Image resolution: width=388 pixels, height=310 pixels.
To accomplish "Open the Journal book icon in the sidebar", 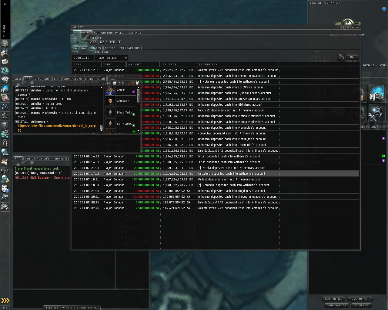I will pos(5,161).
